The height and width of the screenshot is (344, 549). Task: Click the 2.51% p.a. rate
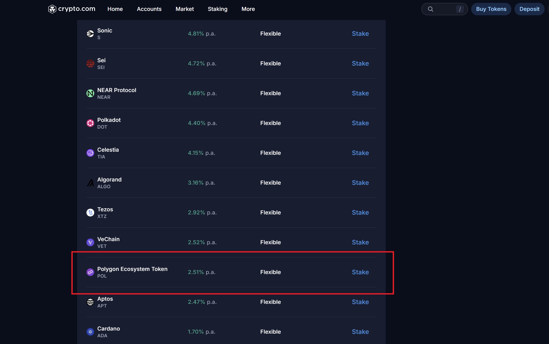coord(202,272)
